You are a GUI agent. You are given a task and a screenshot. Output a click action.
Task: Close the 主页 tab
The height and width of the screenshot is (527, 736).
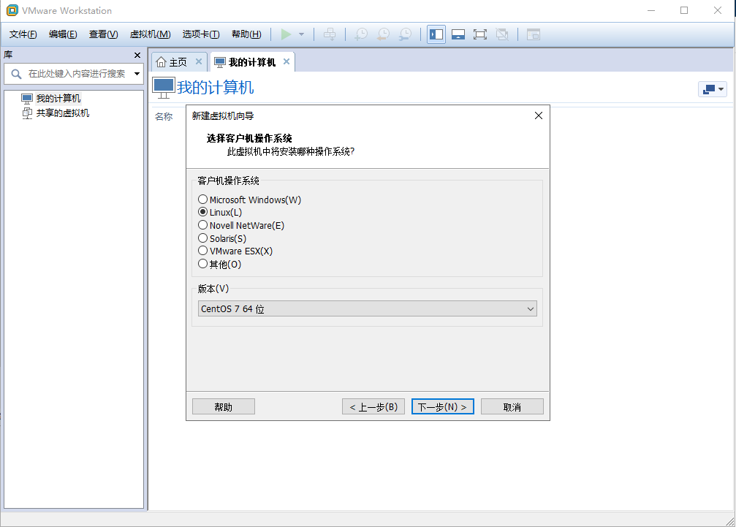pos(199,61)
